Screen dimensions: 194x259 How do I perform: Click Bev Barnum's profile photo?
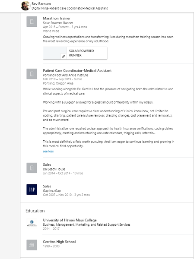[25, 6]
